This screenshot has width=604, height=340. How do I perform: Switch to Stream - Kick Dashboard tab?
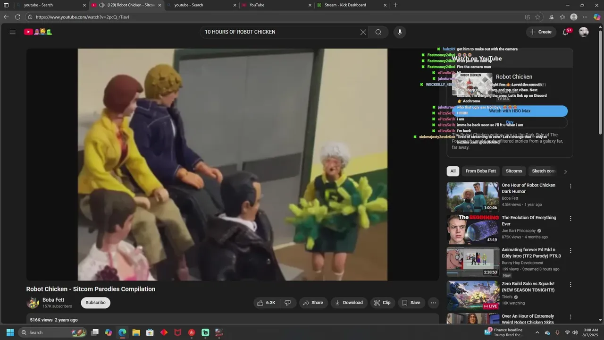coord(352,5)
